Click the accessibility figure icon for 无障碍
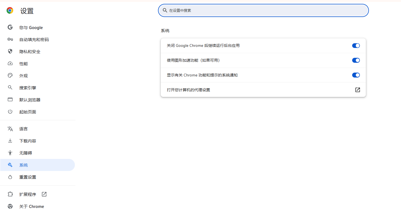This screenshot has width=401, height=223. coord(10,153)
